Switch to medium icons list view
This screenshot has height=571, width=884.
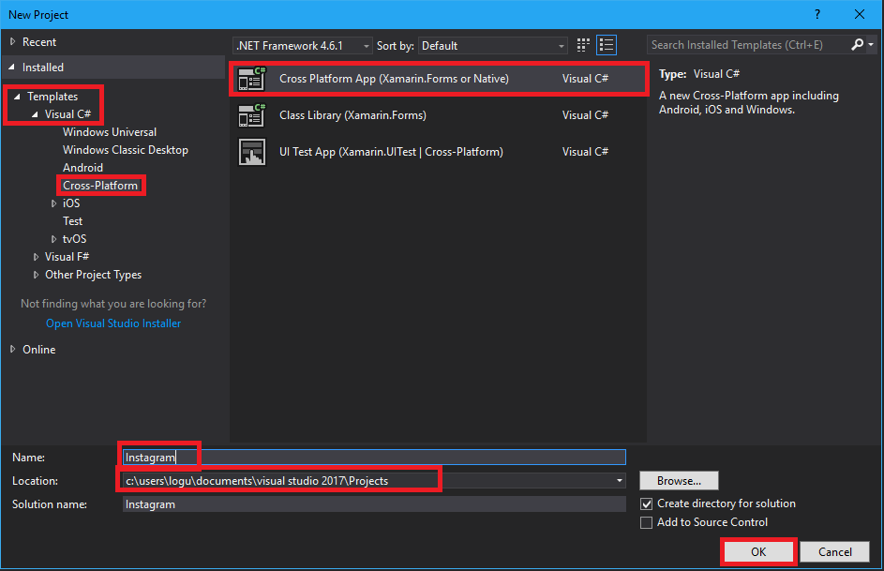click(x=607, y=45)
